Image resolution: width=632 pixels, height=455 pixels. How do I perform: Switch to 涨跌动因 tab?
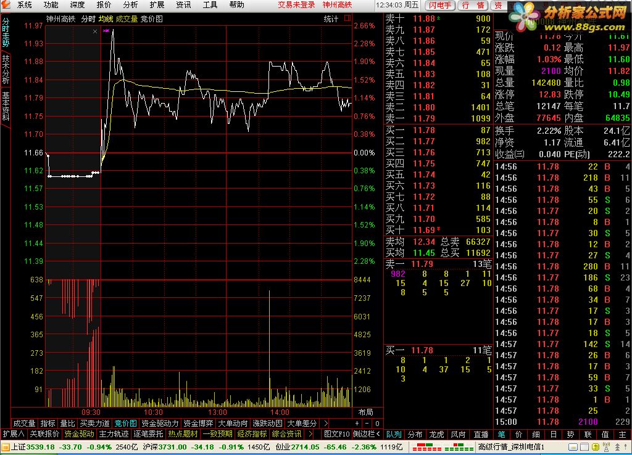pos(268,423)
